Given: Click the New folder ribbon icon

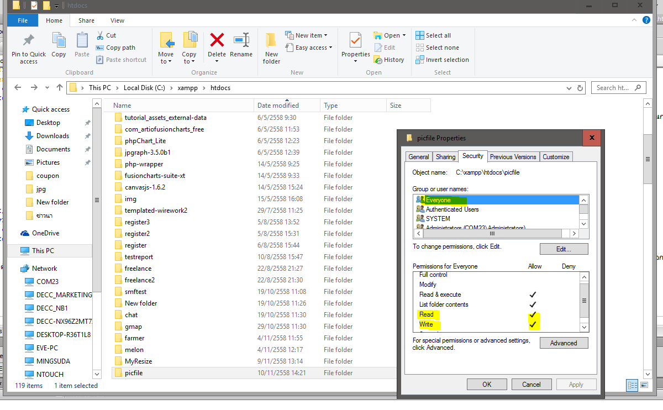Looking at the screenshot, I should 271,40.
